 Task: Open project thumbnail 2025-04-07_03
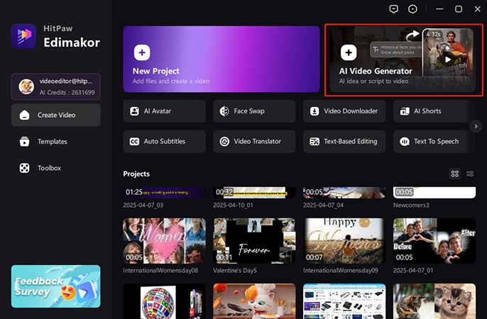click(x=164, y=193)
